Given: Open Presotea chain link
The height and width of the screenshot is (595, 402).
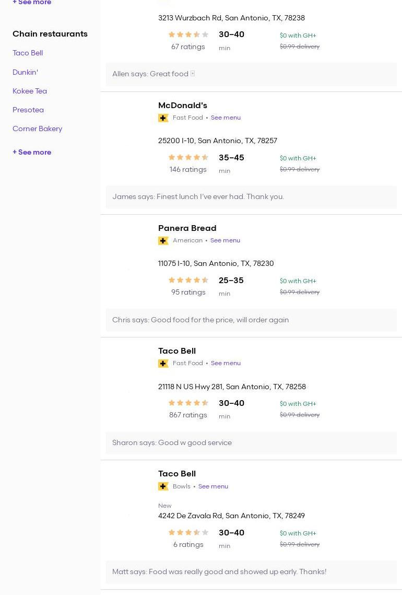Looking at the screenshot, I should click(28, 110).
